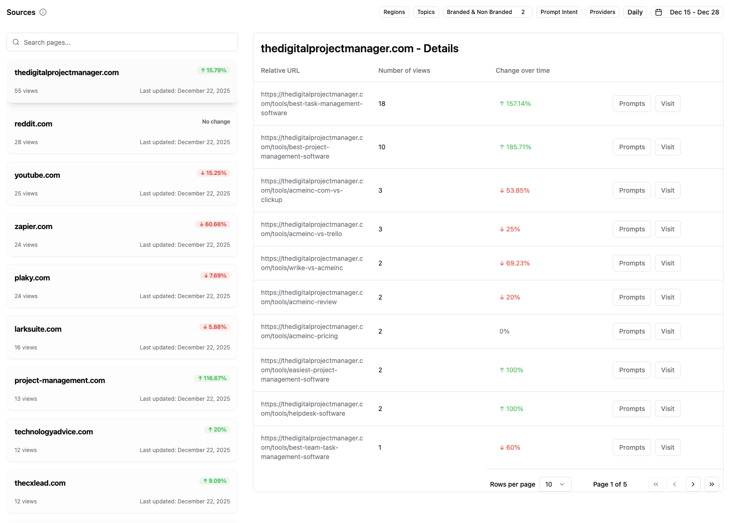Click the calendar icon in date range
The height and width of the screenshot is (523, 744).
(659, 12)
